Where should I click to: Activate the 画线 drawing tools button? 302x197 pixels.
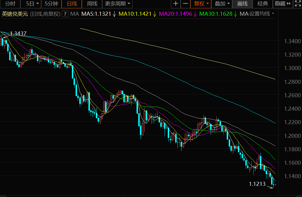tap(242, 4)
